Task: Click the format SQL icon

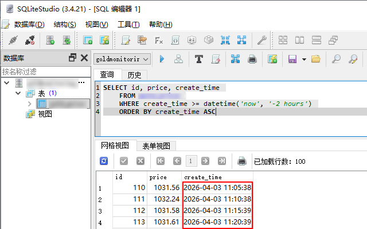Action: [x=199, y=58]
